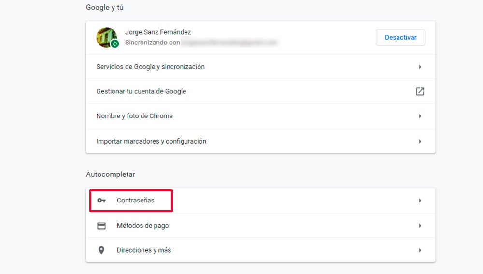Image resolution: width=483 pixels, height=274 pixels.
Task: Expand arrow for Importar marcadores y configuración
Action: point(420,142)
